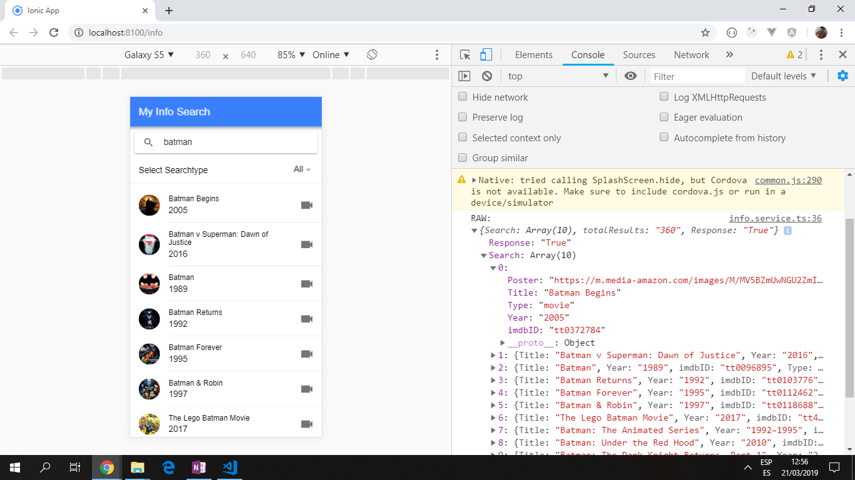
Task: Switch to the Console tab
Action: [588, 55]
